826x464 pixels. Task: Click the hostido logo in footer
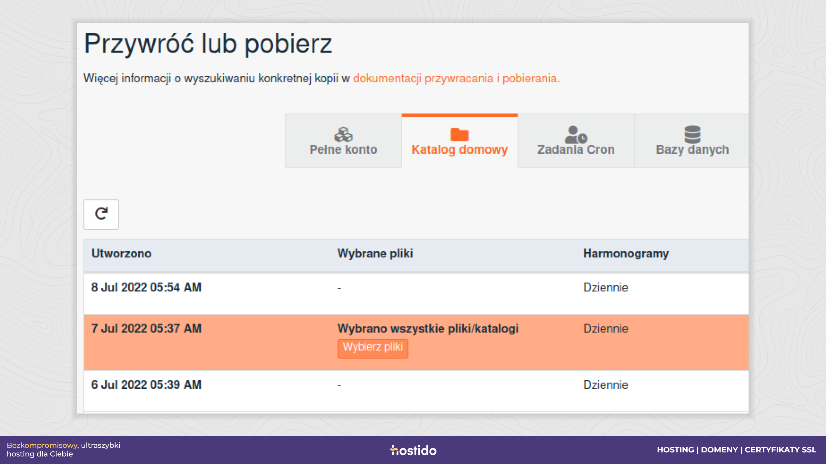tap(413, 450)
